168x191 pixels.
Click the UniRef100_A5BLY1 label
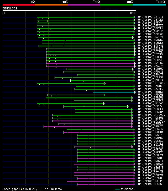tap(151, 155)
